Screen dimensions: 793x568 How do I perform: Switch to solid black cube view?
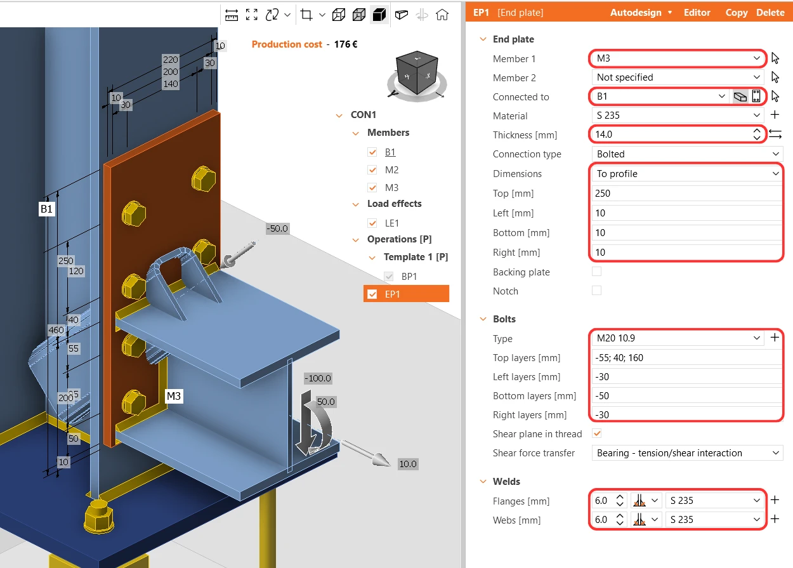(x=379, y=15)
